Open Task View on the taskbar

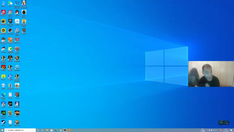click(42, 130)
